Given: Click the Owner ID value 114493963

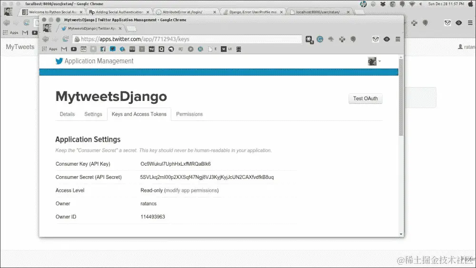Looking at the screenshot, I should tap(153, 217).
